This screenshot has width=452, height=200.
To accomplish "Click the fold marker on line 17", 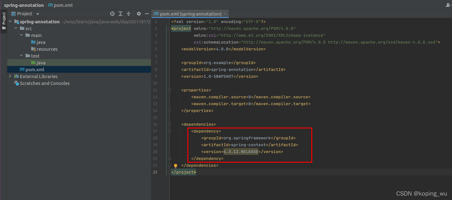I will pyautogui.click(x=169, y=131).
